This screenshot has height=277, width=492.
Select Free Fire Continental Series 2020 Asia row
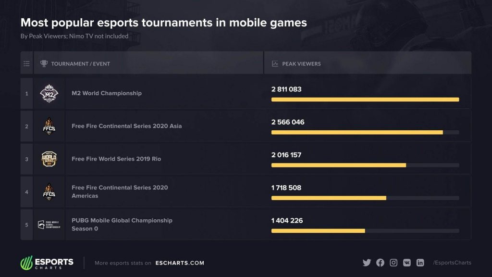point(246,126)
